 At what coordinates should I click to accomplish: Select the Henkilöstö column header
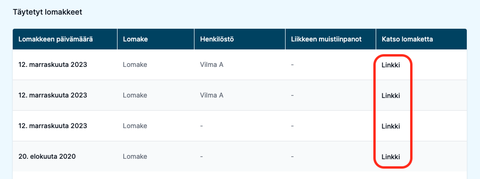217,39
